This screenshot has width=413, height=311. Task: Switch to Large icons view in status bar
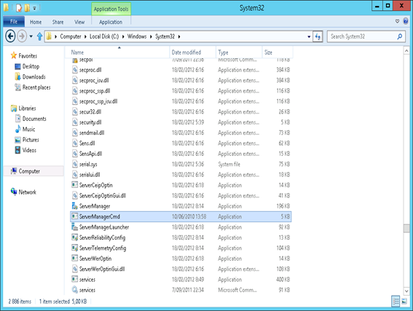pos(404,302)
